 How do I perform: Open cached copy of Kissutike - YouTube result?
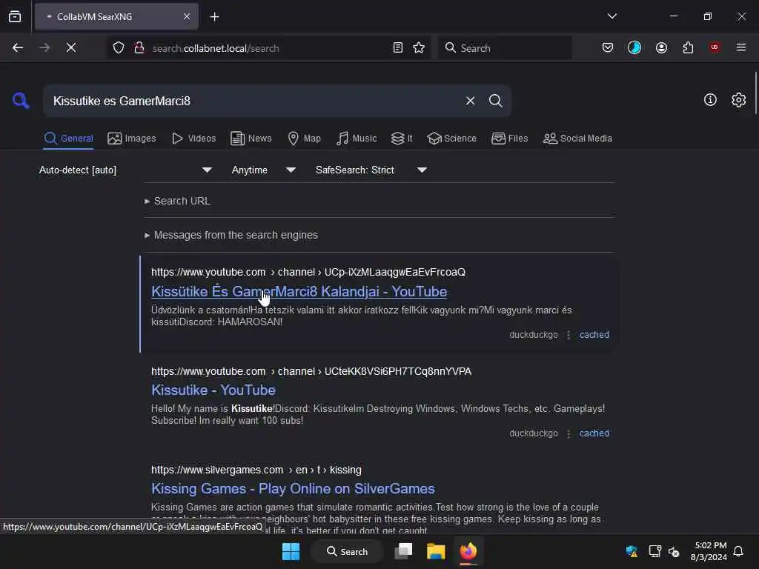click(x=594, y=433)
